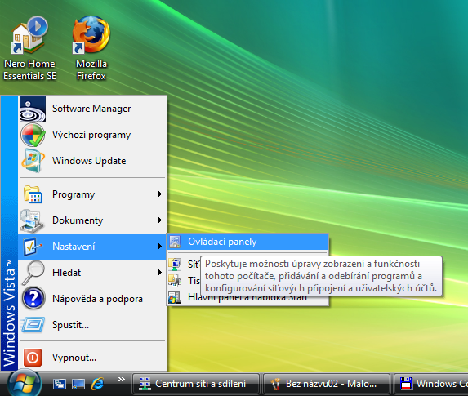468x396 pixels.
Task: Switch to the Windows Commander taskbar button
Action: [431, 384]
